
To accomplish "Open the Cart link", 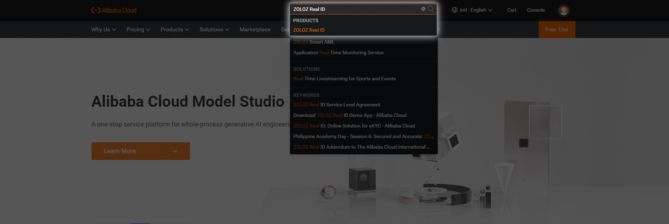I will pyautogui.click(x=512, y=10).
